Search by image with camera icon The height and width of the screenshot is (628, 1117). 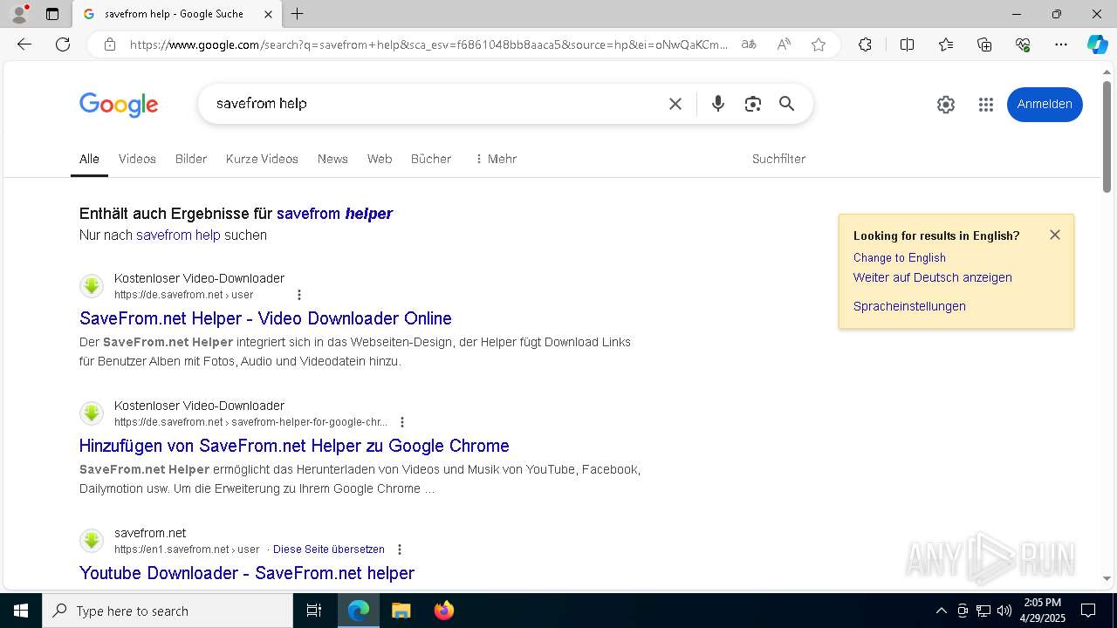point(752,104)
